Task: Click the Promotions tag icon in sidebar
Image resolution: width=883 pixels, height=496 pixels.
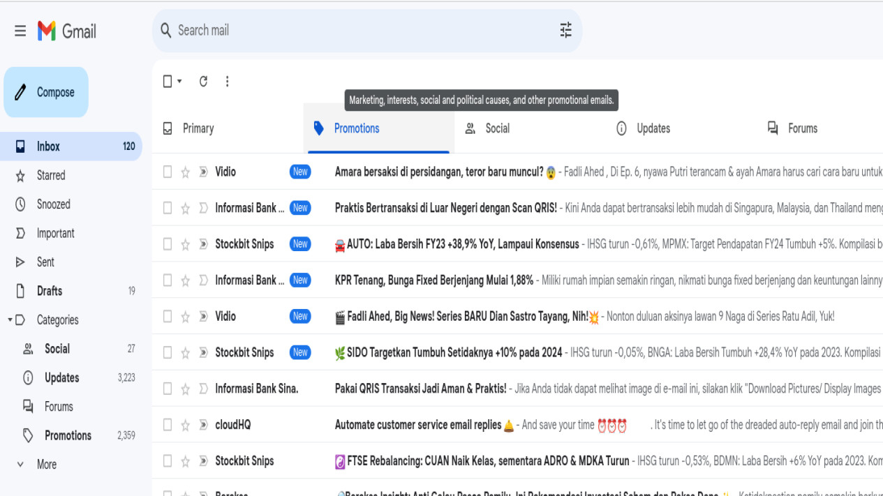Action: [28, 435]
